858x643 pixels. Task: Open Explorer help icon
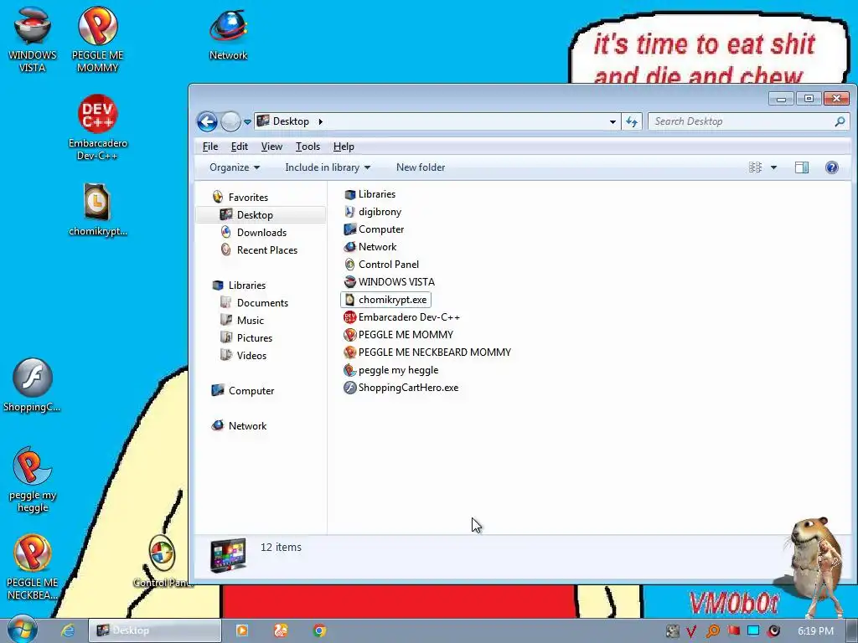tap(832, 167)
